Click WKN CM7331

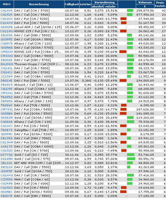pos(7,110)
